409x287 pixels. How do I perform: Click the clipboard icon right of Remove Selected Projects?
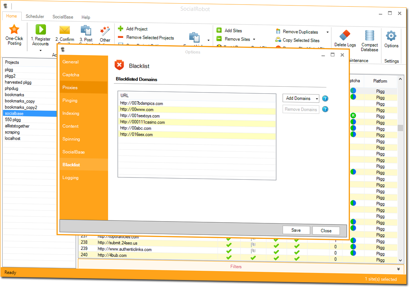point(194,37)
